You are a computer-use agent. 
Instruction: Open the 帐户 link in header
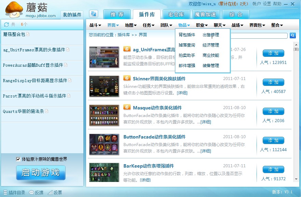coord(257,4)
